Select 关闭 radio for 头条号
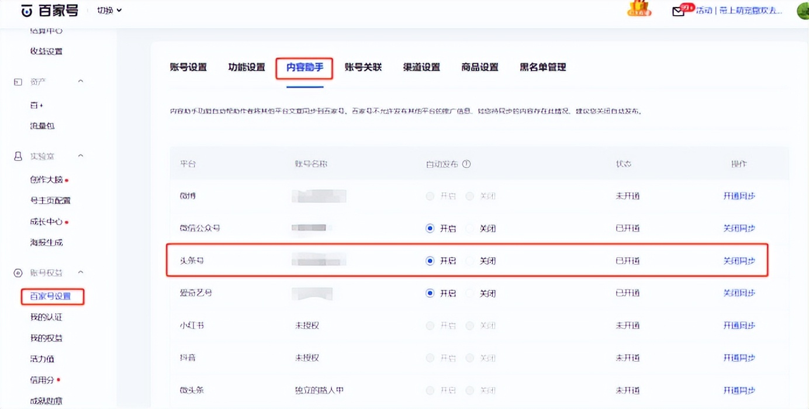This screenshot has width=809, height=409. pyautogui.click(x=470, y=261)
